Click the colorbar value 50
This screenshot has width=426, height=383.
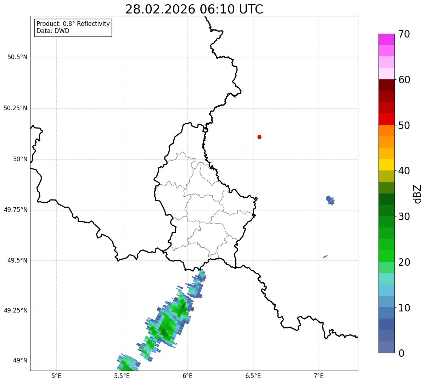(x=404, y=125)
